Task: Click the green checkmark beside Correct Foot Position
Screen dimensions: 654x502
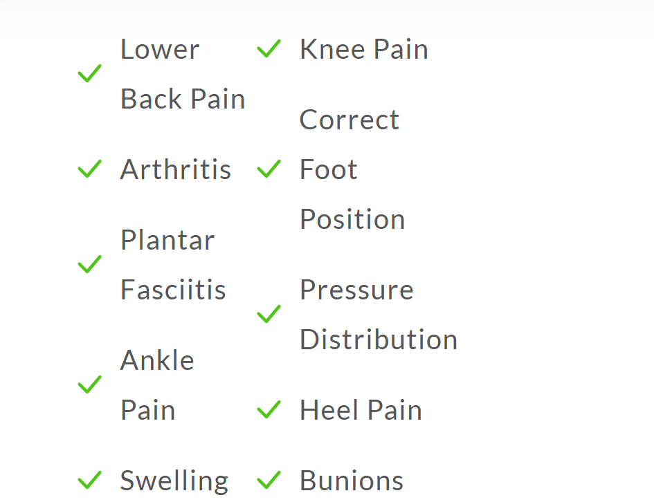Action: [x=269, y=169]
